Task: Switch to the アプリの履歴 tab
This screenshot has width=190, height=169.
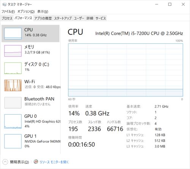Action: pos(43,18)
